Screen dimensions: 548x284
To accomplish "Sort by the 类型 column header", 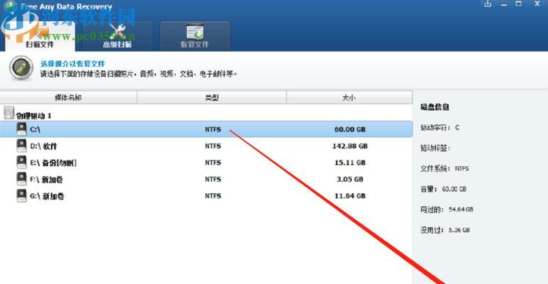I will coord(212,97).
